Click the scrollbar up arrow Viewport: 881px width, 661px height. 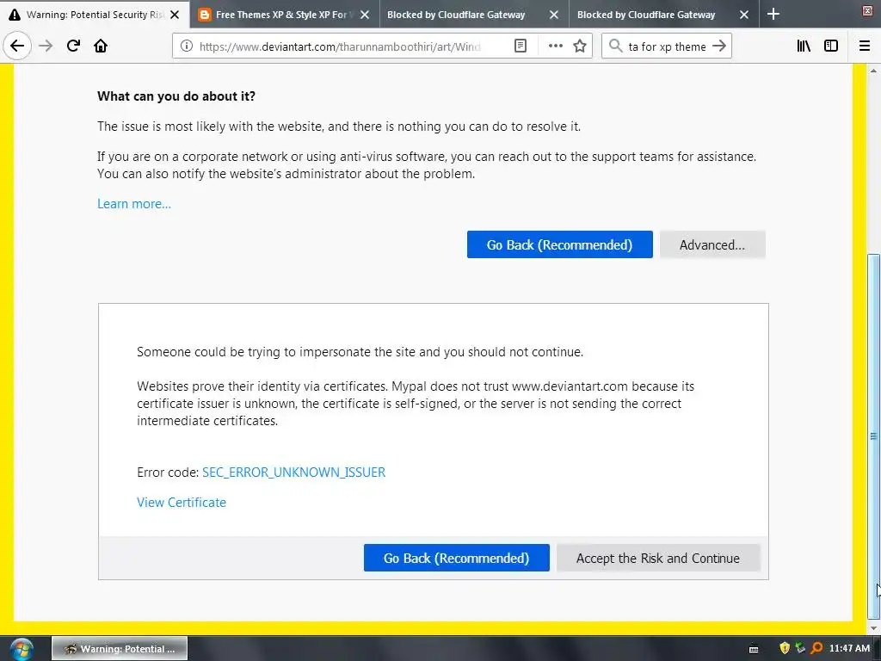coord(873,71)
